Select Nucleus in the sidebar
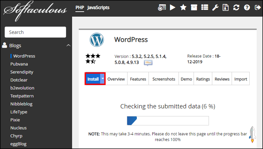This screenshot has height=149, width=263. [x=18, y=128]
